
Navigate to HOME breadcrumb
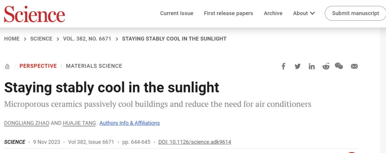[x=12, y=39]
